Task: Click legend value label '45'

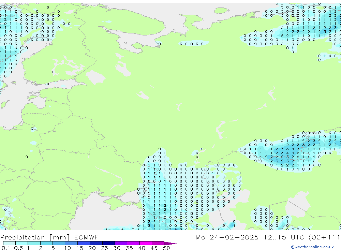Action: 154,248
